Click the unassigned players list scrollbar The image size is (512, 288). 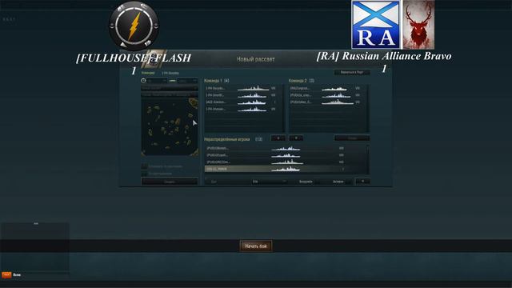tap(368, 159)
